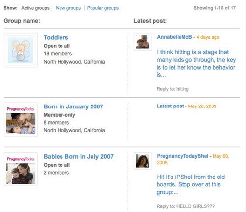Click the Latest post link dated May 20, 2009
This screenshot has height=212, width=246.
170,106
